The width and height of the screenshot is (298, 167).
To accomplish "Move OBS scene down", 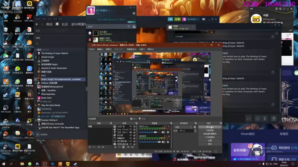I will pyautogui.click(x=103, y=147).
